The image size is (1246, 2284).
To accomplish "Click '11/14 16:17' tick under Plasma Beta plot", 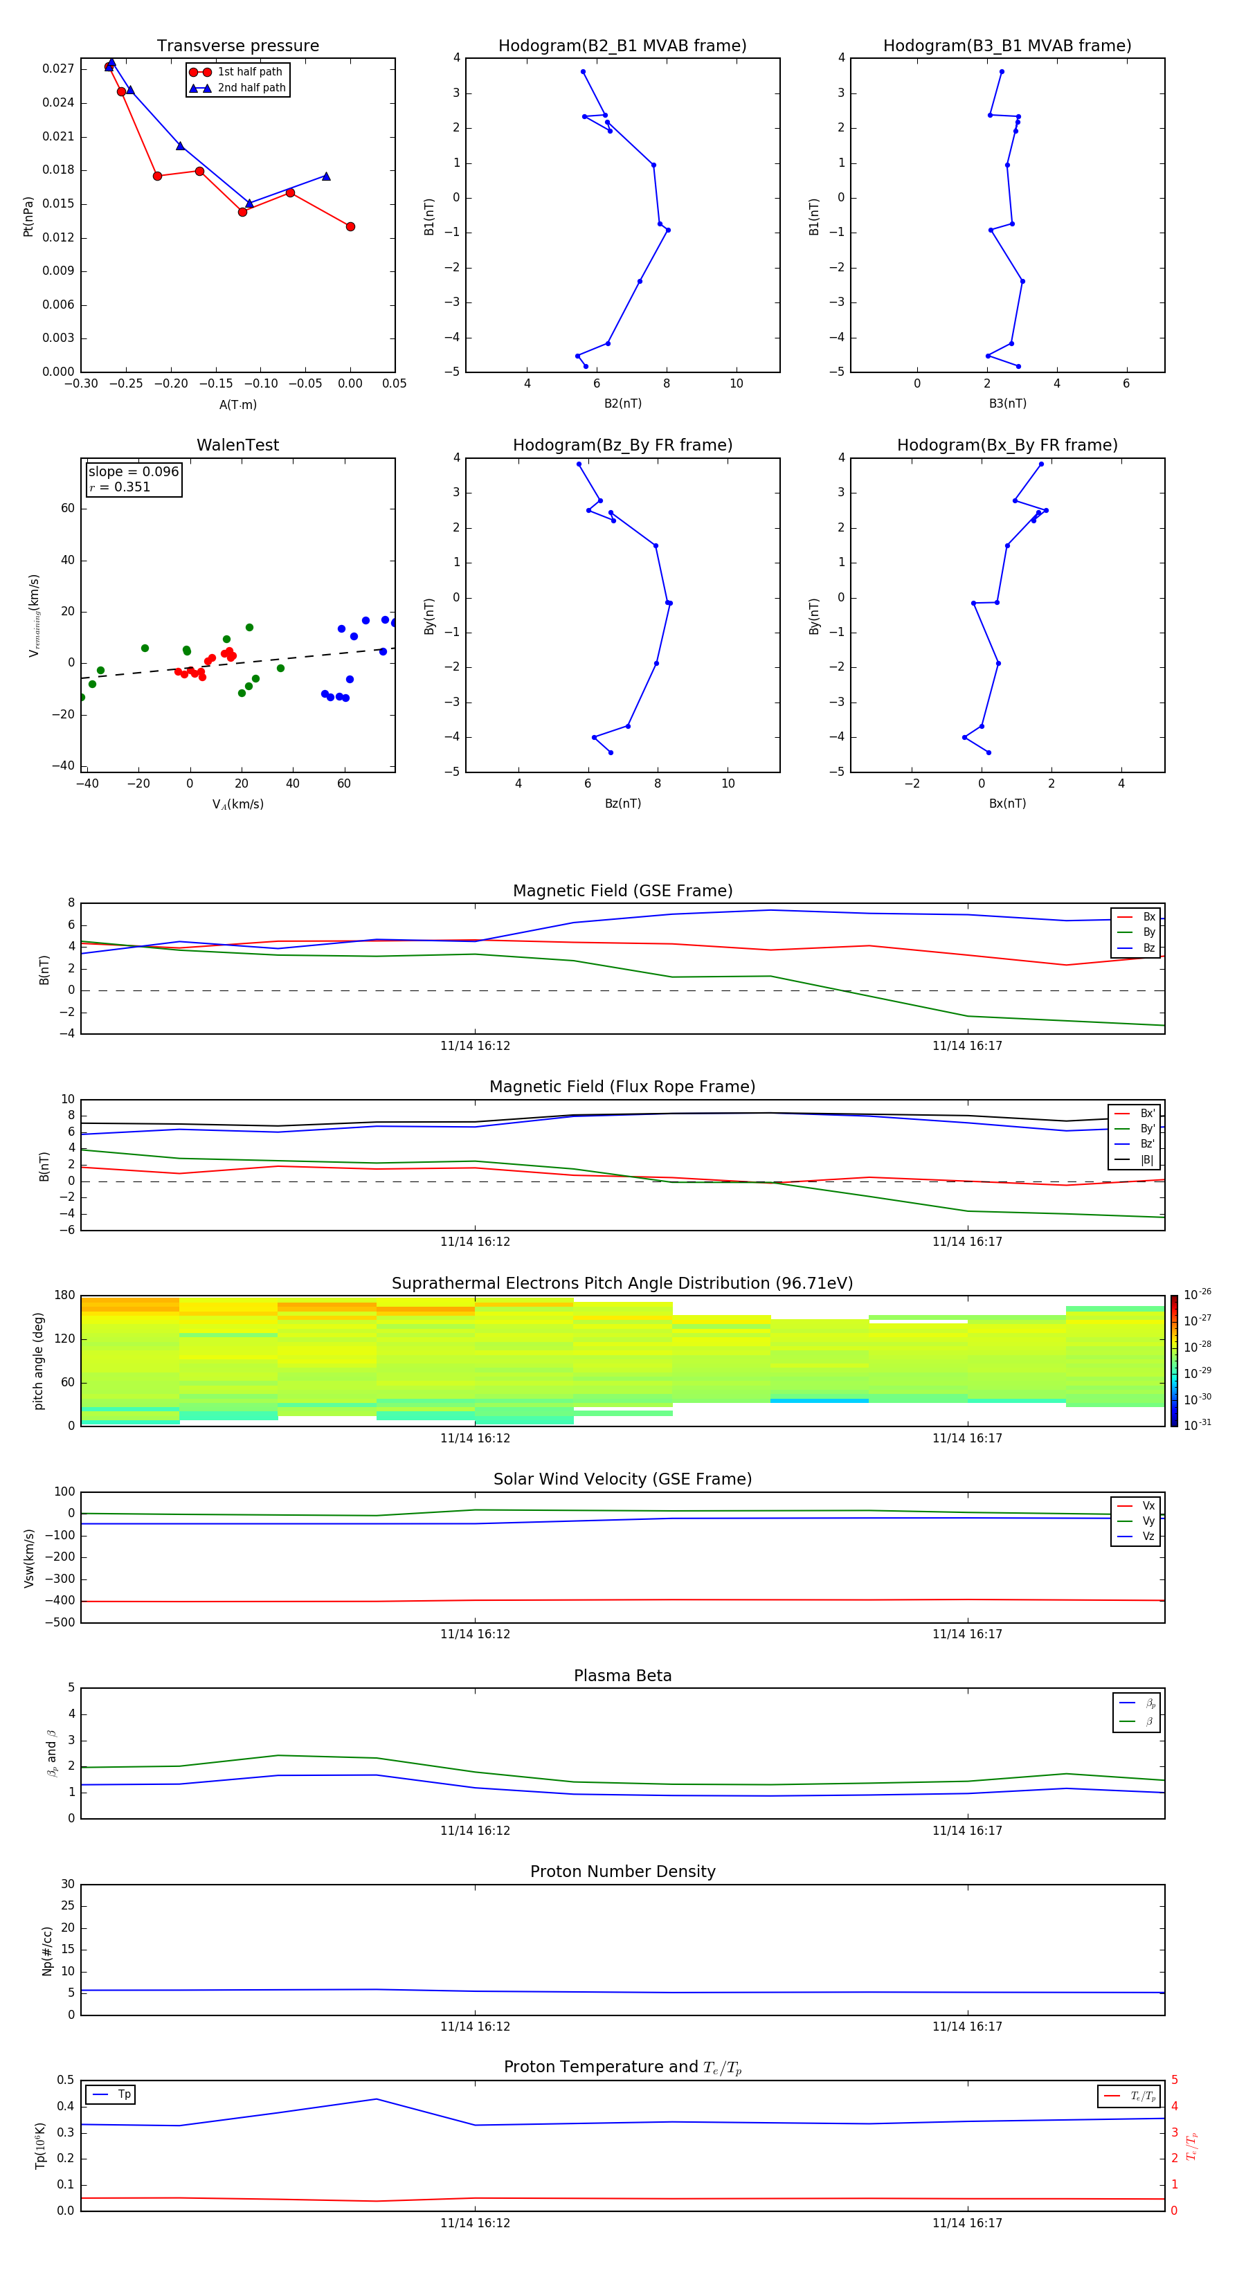I will (x=968, y=1830).
